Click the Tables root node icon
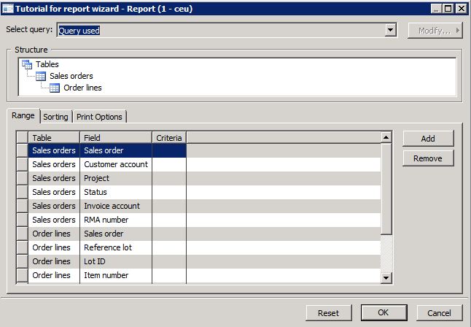The height and width of the screenshot is (327, 471). pos(27,64)
